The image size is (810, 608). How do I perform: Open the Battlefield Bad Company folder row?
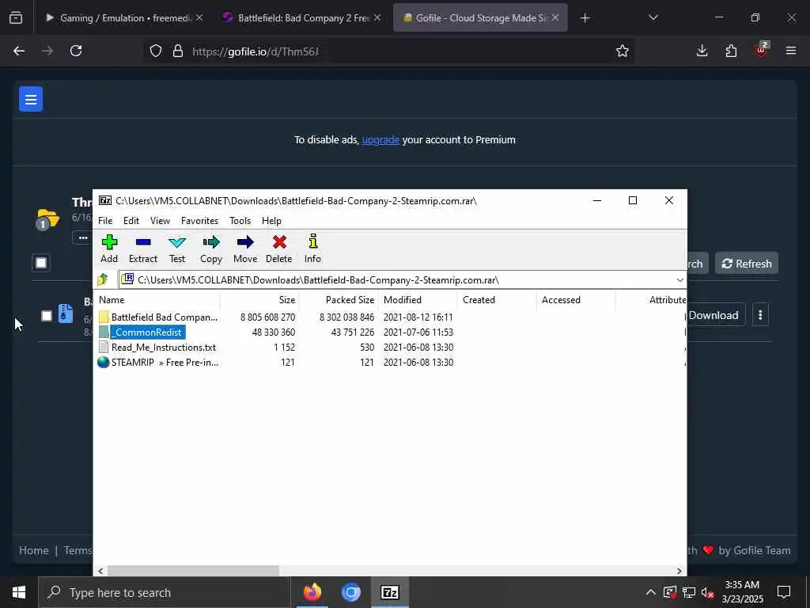coord(390,317)
